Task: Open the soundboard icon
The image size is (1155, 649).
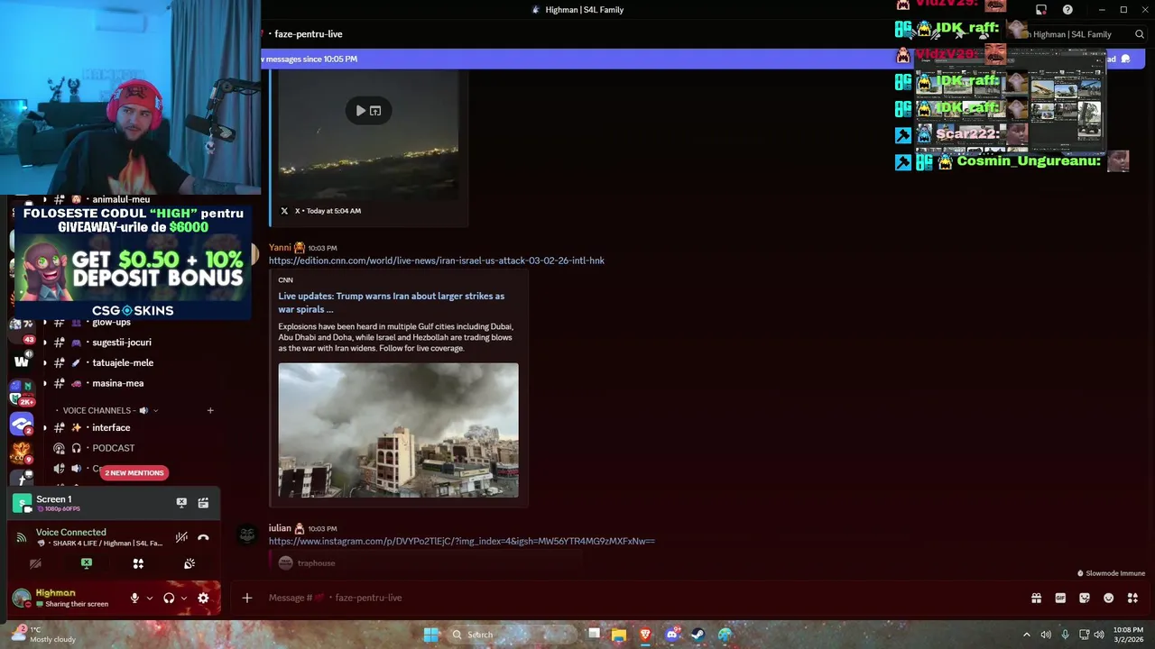Action: coord(189,563)
